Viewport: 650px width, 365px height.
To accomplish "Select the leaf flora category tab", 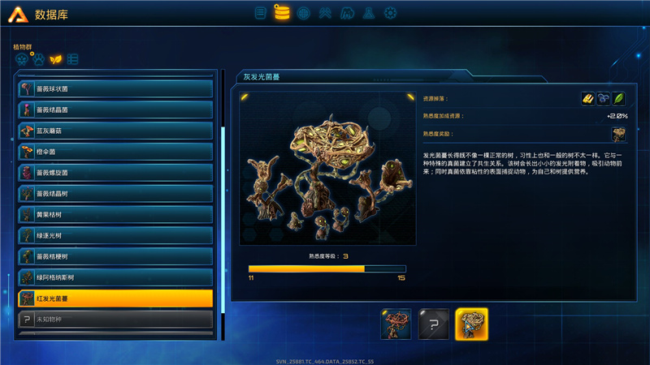I will tap(55, 59).
